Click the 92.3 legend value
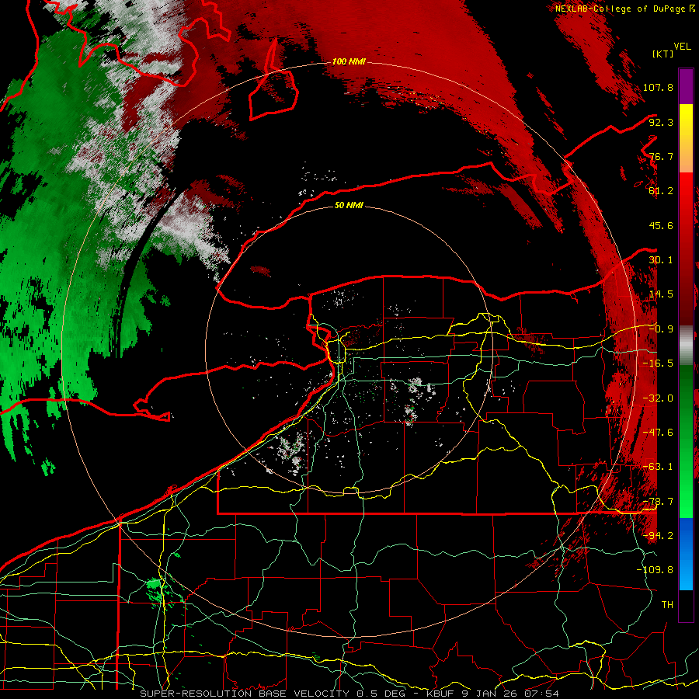Viewport: 699px width, 699px height. [661, 122]
